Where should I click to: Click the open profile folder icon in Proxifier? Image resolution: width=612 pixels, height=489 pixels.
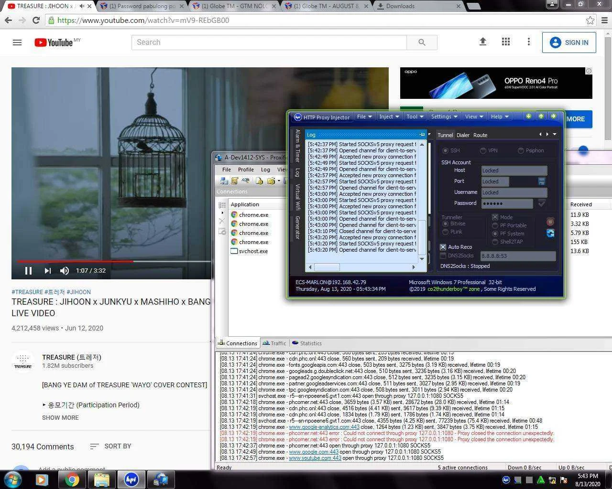(x=271, y=181)
